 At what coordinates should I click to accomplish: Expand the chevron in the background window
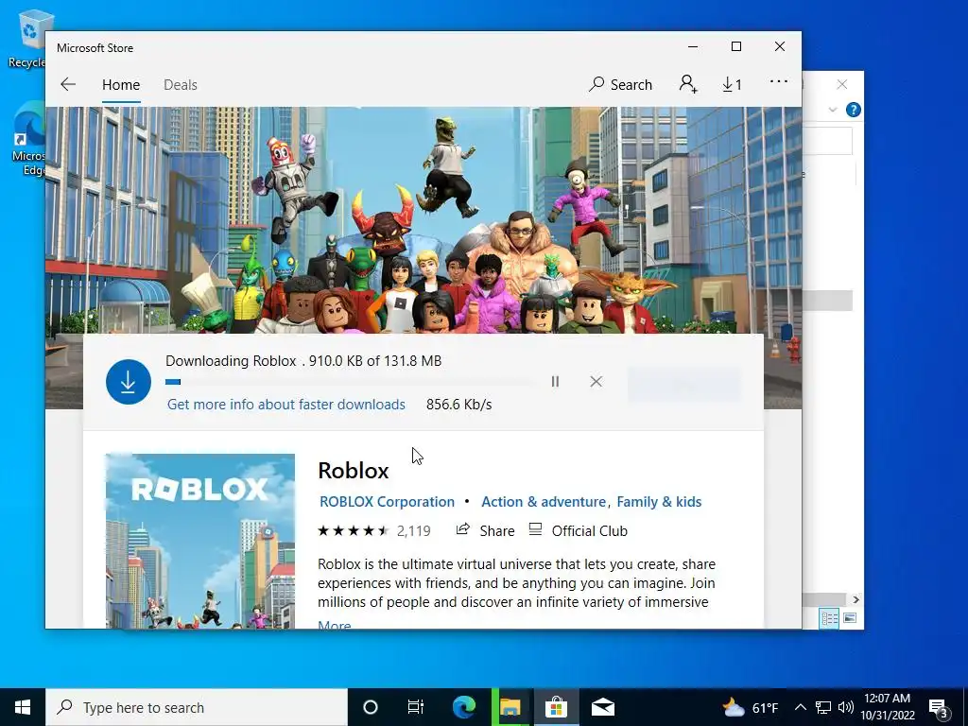833,110
